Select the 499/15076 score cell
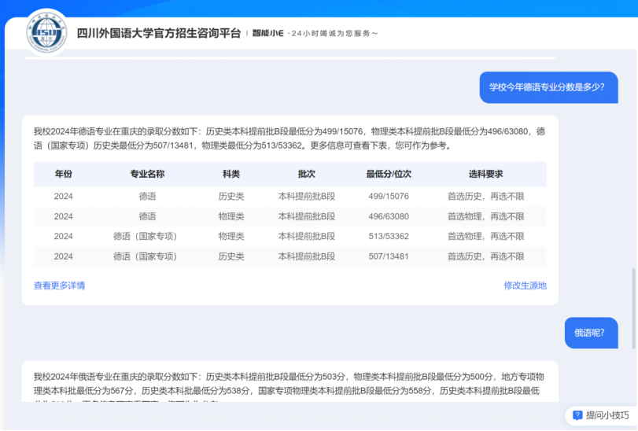 click(x=389, y=196)
